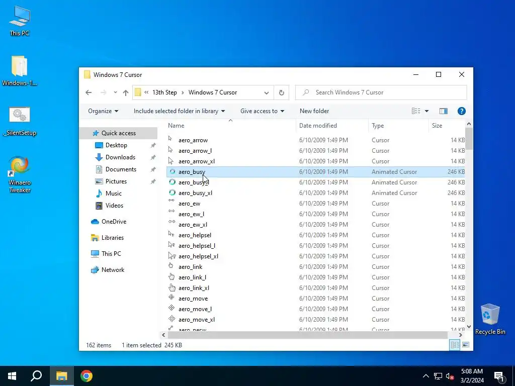
Task: Select the Recycle Bin icon
Action: (x=490, y=319)
